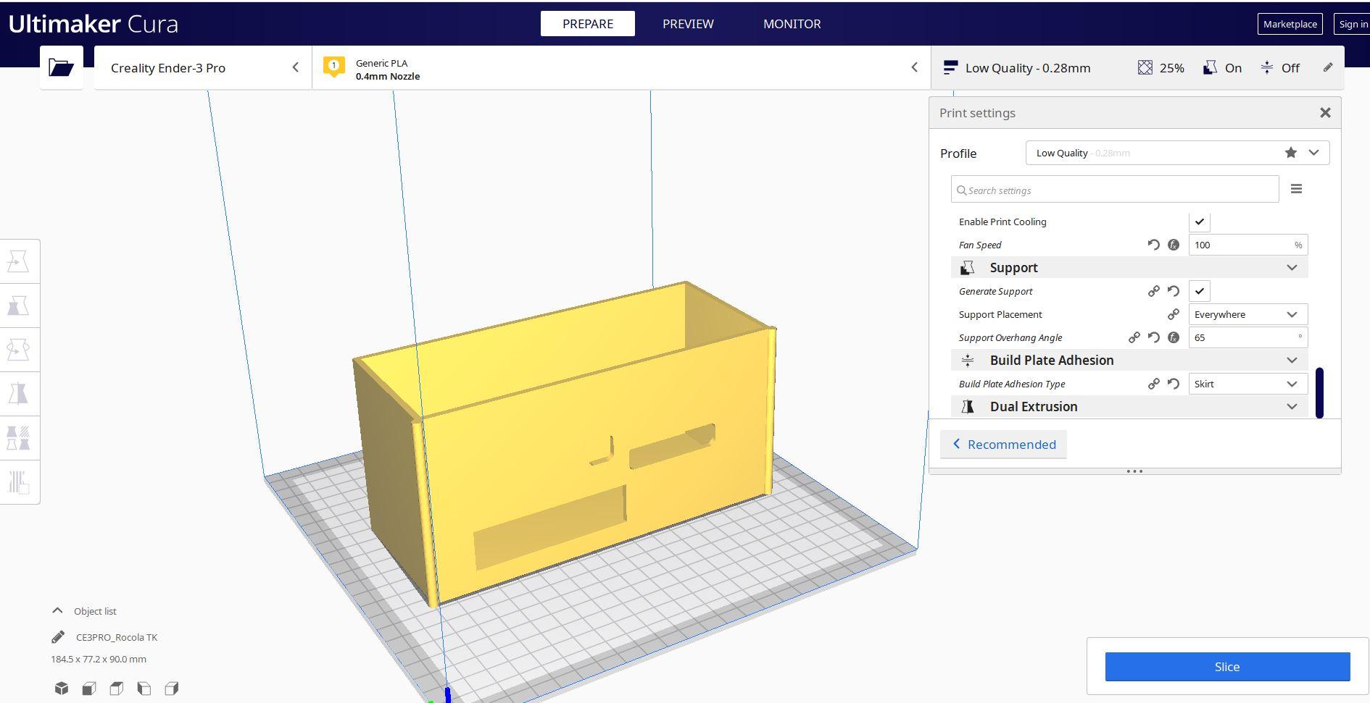Screen dimensions: 1370x703
Task: Click the material extruder badge icon
Action: pyautogui.click(x=334, y=67)
